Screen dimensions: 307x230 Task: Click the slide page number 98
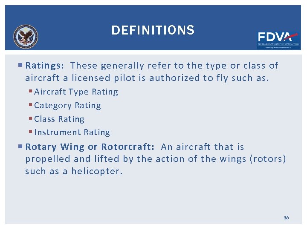point(286,218)
